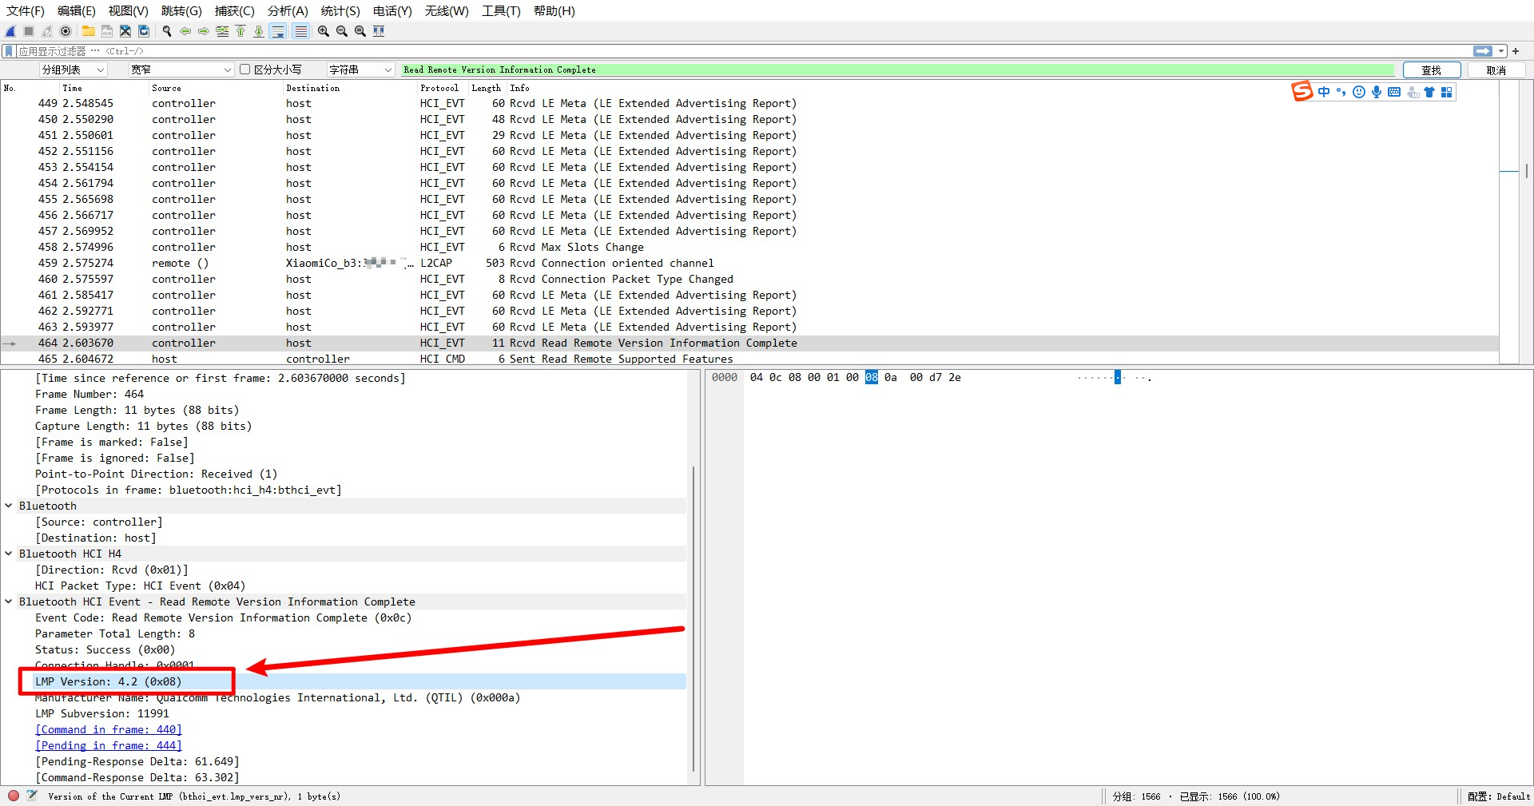
Task: Toggle Sogou punctuation mode icon
Action: [x=1341, y=92]
